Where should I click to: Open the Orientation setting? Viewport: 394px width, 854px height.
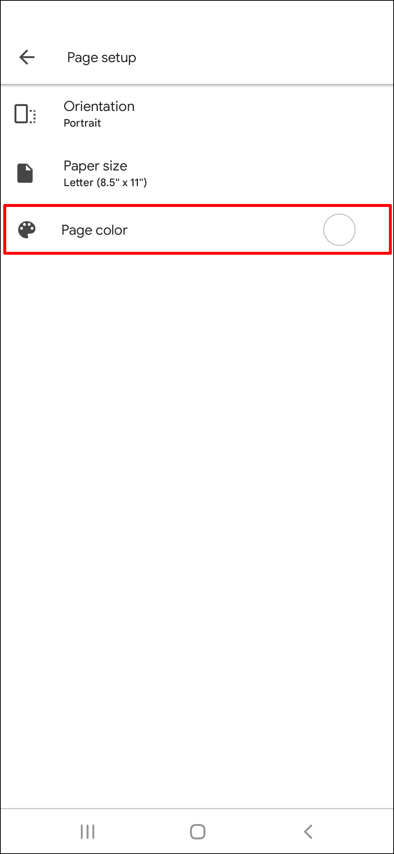(x=197, y=114)
